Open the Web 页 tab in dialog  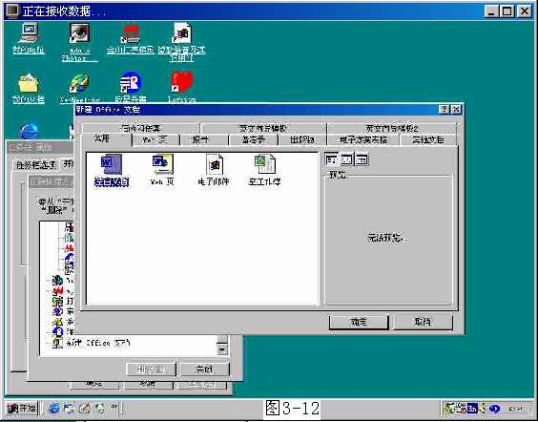coord(155,139)
